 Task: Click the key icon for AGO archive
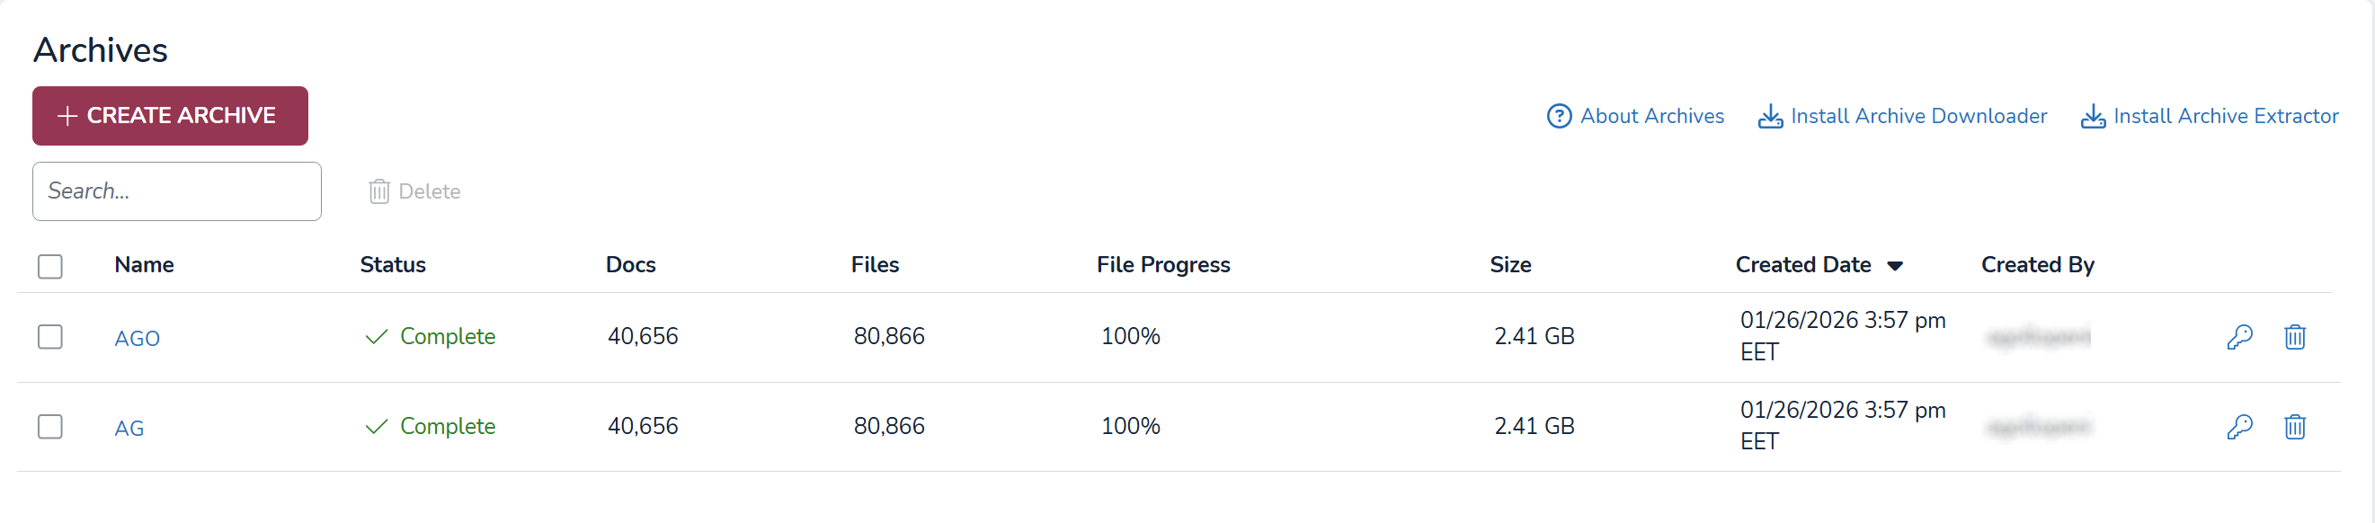click(x=2239, y=337)
